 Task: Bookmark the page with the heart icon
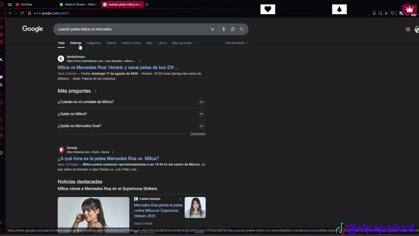(x=392, y=13)
